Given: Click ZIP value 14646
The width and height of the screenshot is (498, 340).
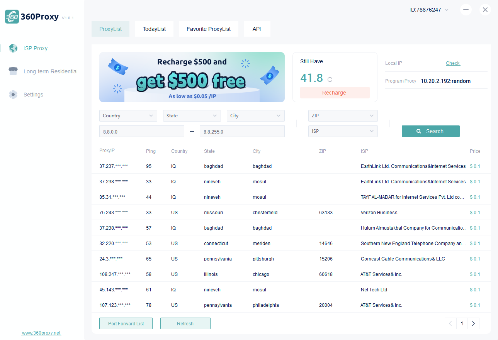Looking at the screenshot, I should (326, 244).
